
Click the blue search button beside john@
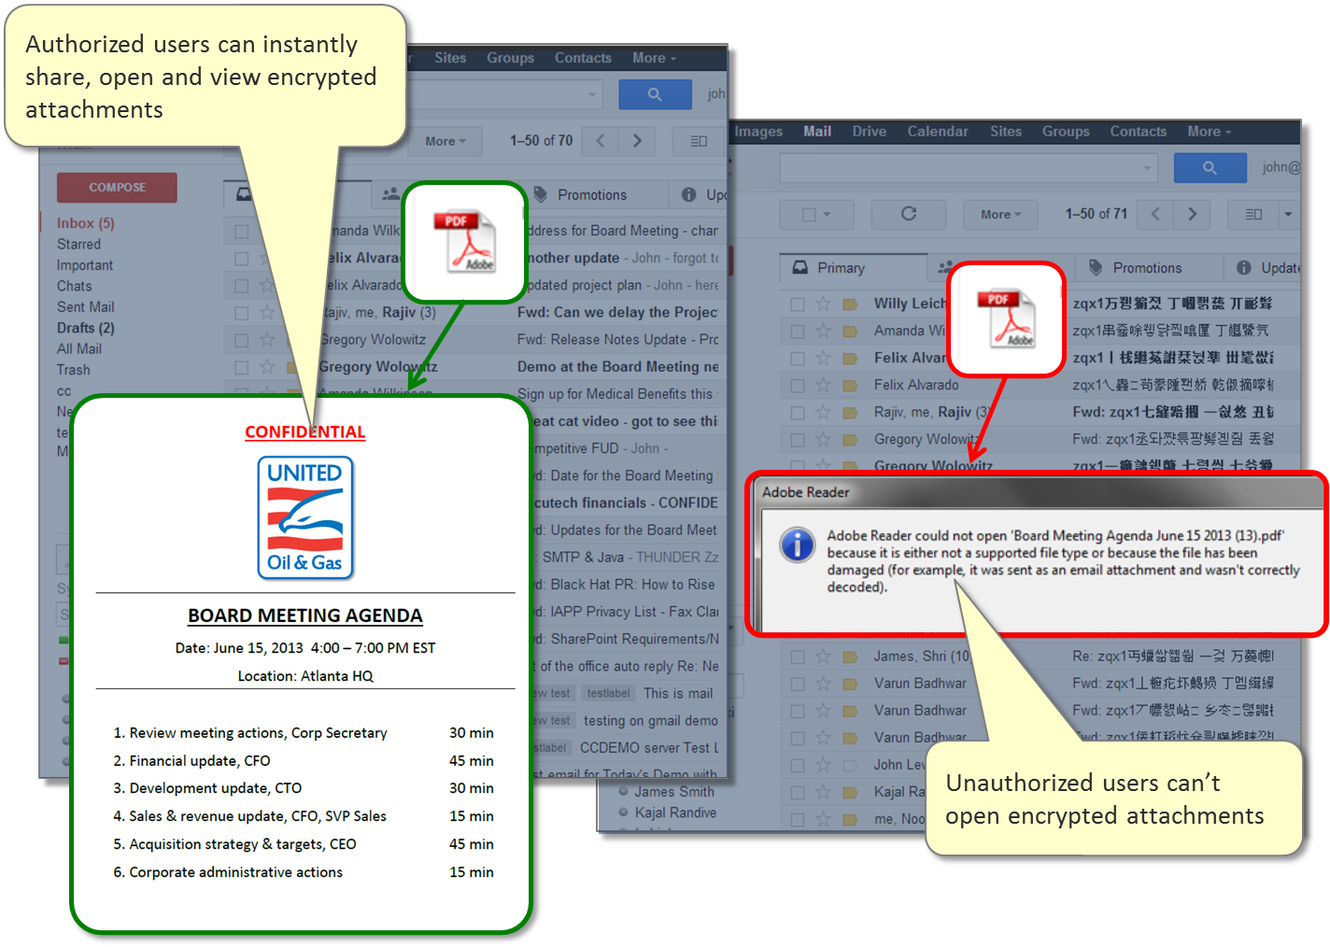(1210, 168)
